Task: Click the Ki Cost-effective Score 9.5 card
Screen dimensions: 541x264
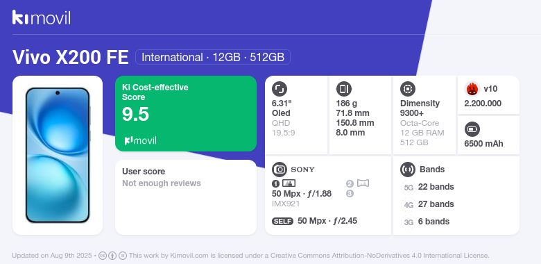Action: click(x=186, y=113)
